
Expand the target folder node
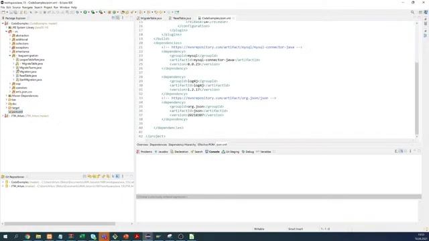click(x=7, y=108)
